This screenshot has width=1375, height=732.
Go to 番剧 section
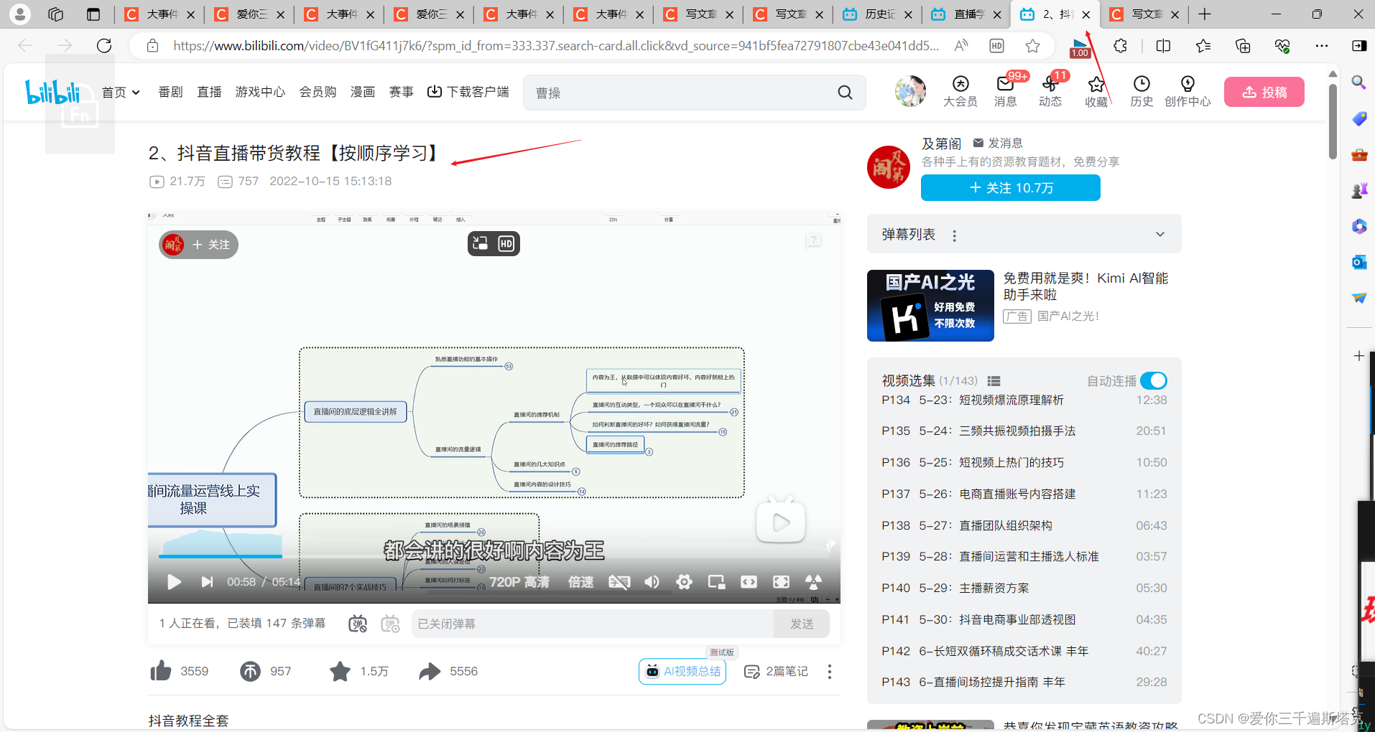coord(170,92)
